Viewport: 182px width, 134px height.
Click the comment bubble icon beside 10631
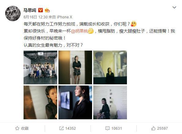[x=107, y=128]
